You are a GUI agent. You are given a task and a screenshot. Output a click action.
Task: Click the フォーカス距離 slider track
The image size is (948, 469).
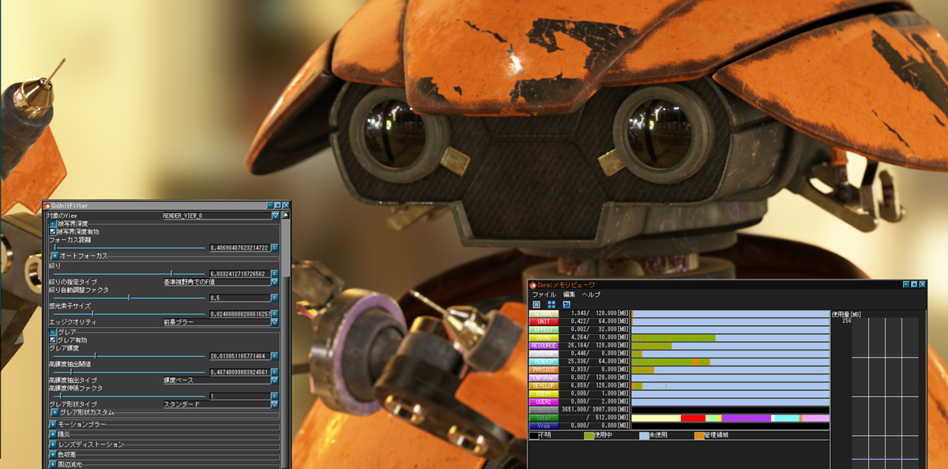click(128, 248)
